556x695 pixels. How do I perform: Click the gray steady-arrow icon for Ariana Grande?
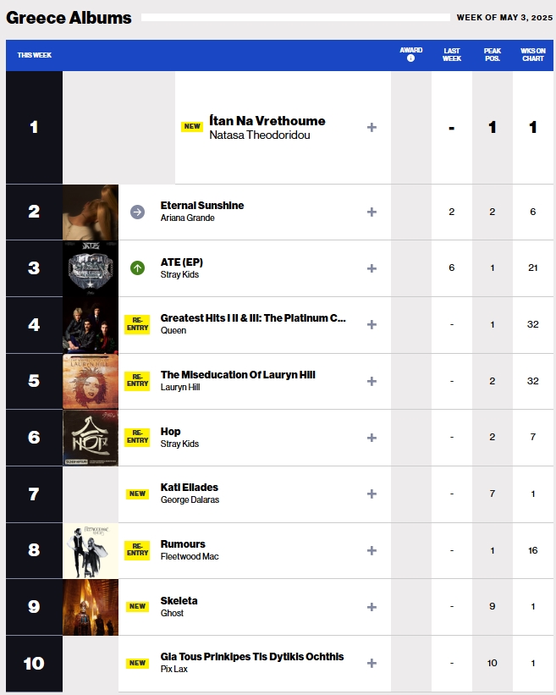[137, 212]
